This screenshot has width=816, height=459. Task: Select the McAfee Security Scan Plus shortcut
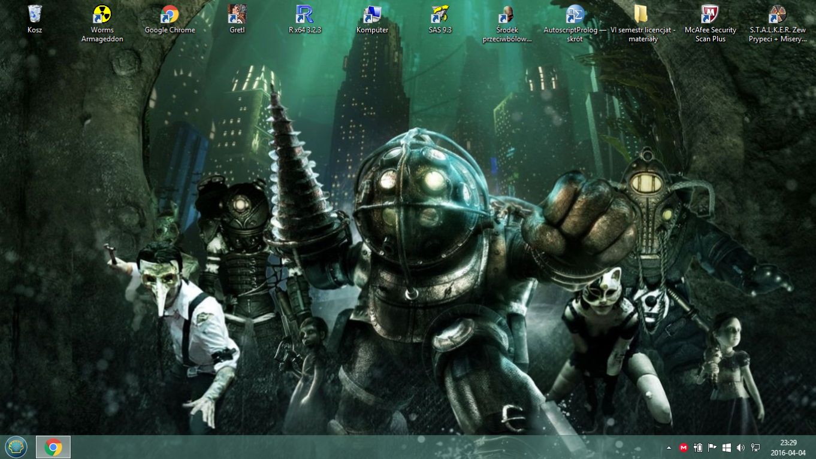coord(711,23)
